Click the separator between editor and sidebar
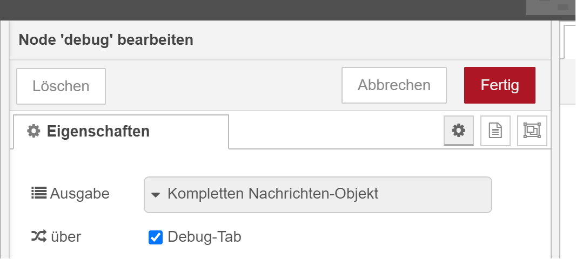This screenshot has width=576, height=259. pyautogui.click(x=555, y=162)
